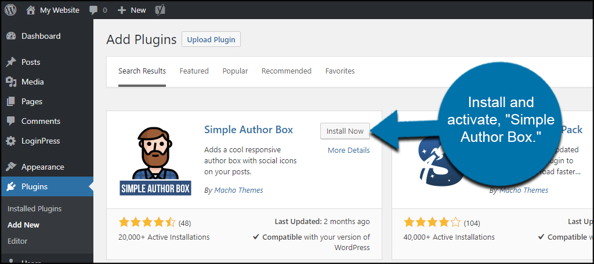Viewport: 594px width, 264px height.
Task: Click Install Now for Simple Author Box
Action: click(345, 131)
